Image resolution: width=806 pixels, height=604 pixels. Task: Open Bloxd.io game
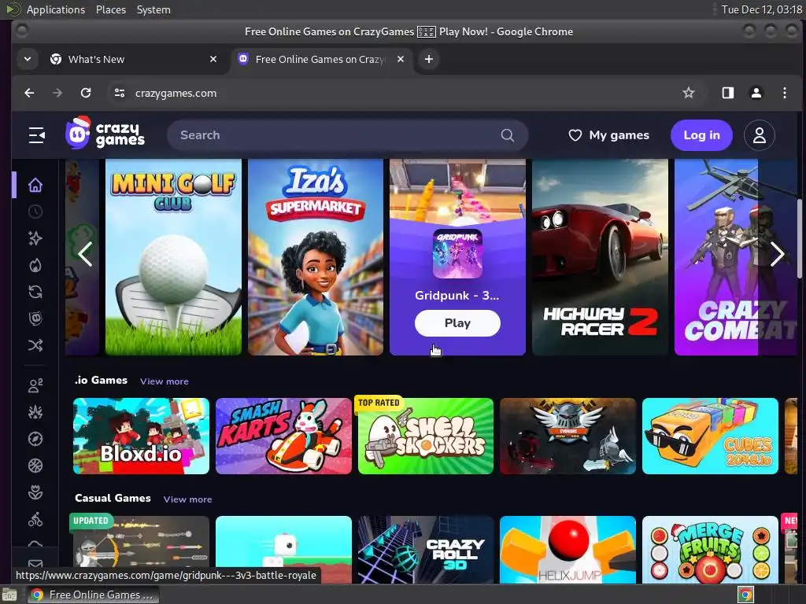(142, 436)
